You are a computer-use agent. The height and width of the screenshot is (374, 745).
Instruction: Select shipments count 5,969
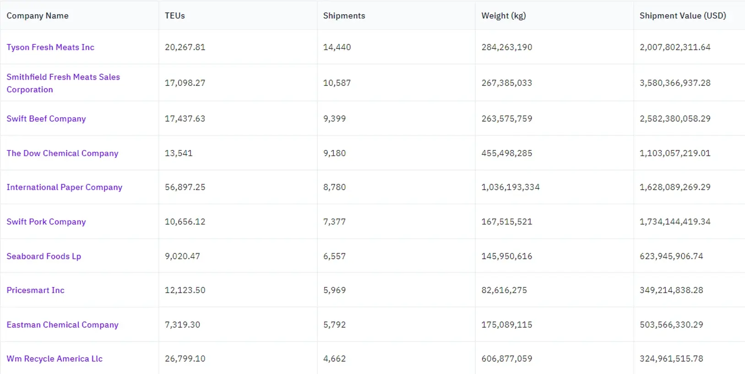click(334, 290)
